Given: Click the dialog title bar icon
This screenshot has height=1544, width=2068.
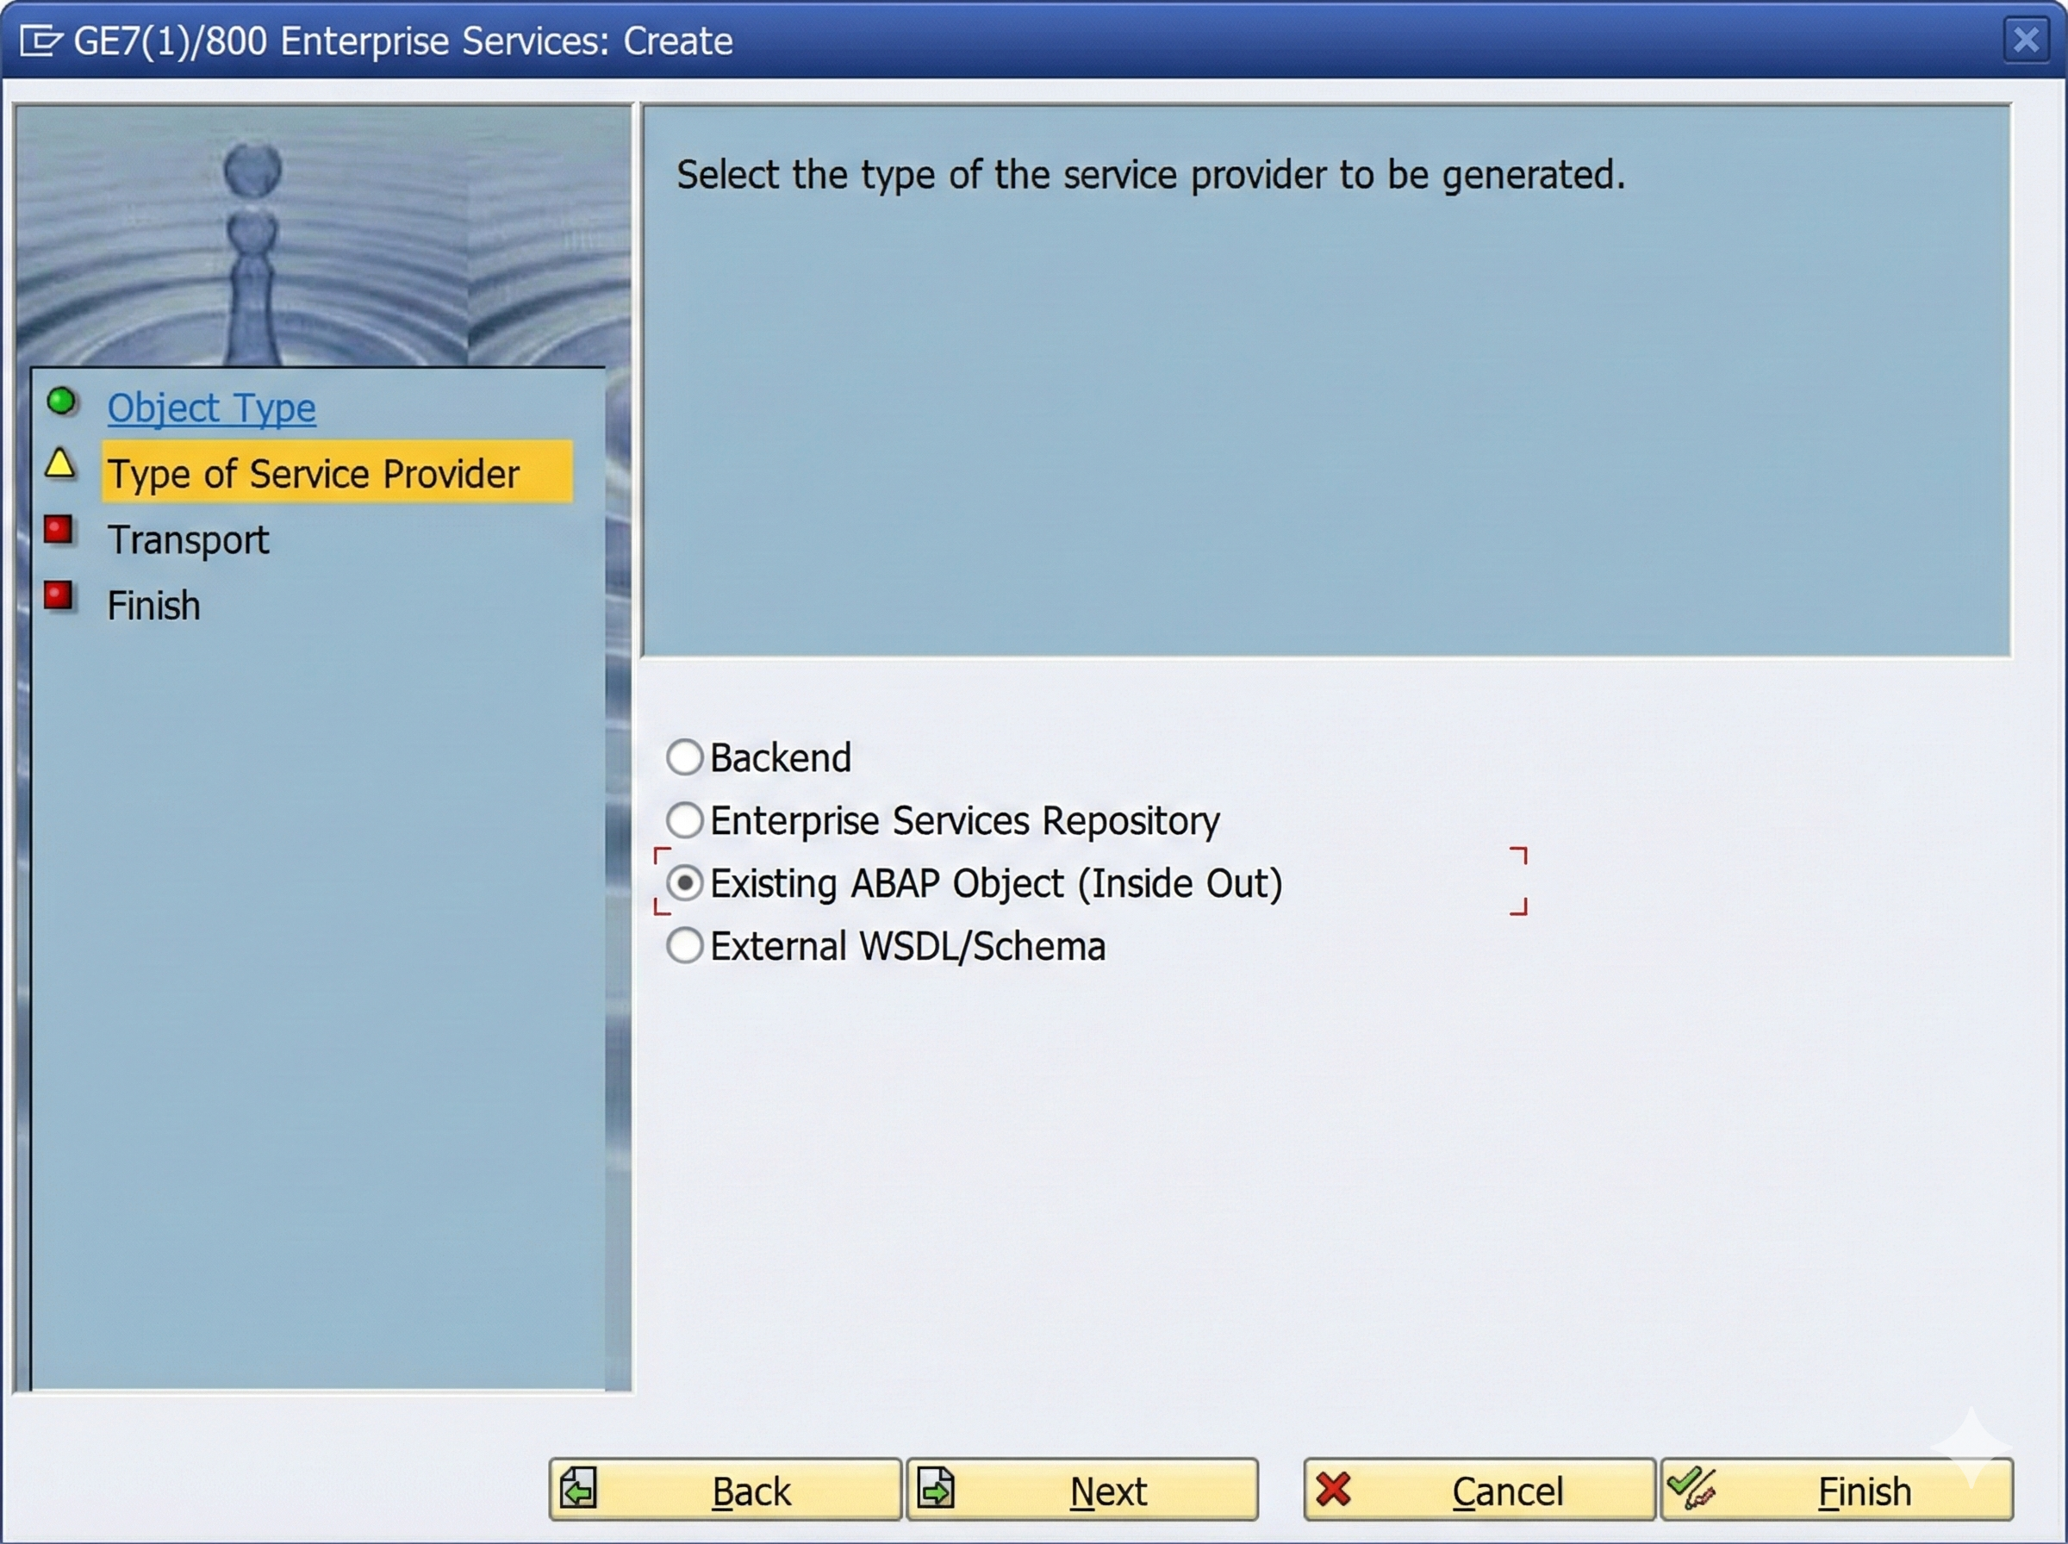Looking at the screenshot, I should 41,41.
